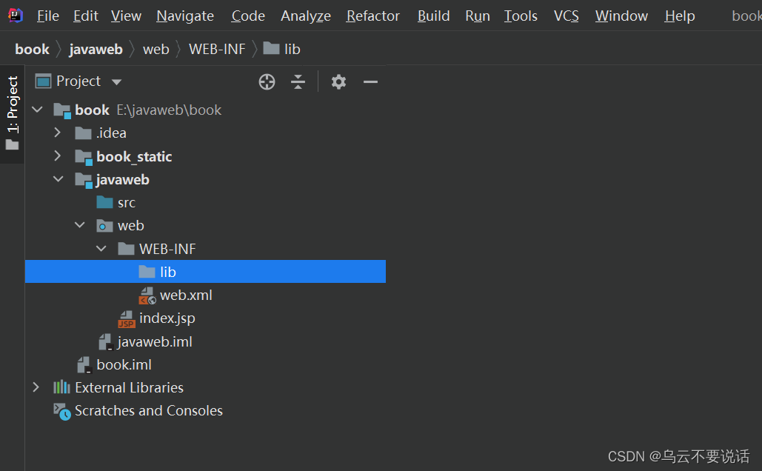Viewport: 762px width, 471px height.
Task: Click the index.jsp file icon
Action: [127, 319]
